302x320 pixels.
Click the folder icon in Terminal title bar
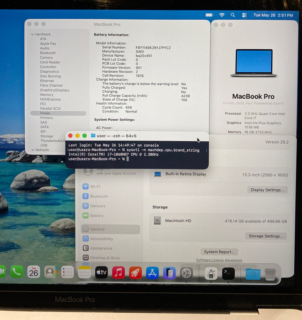tap(93, 136)
